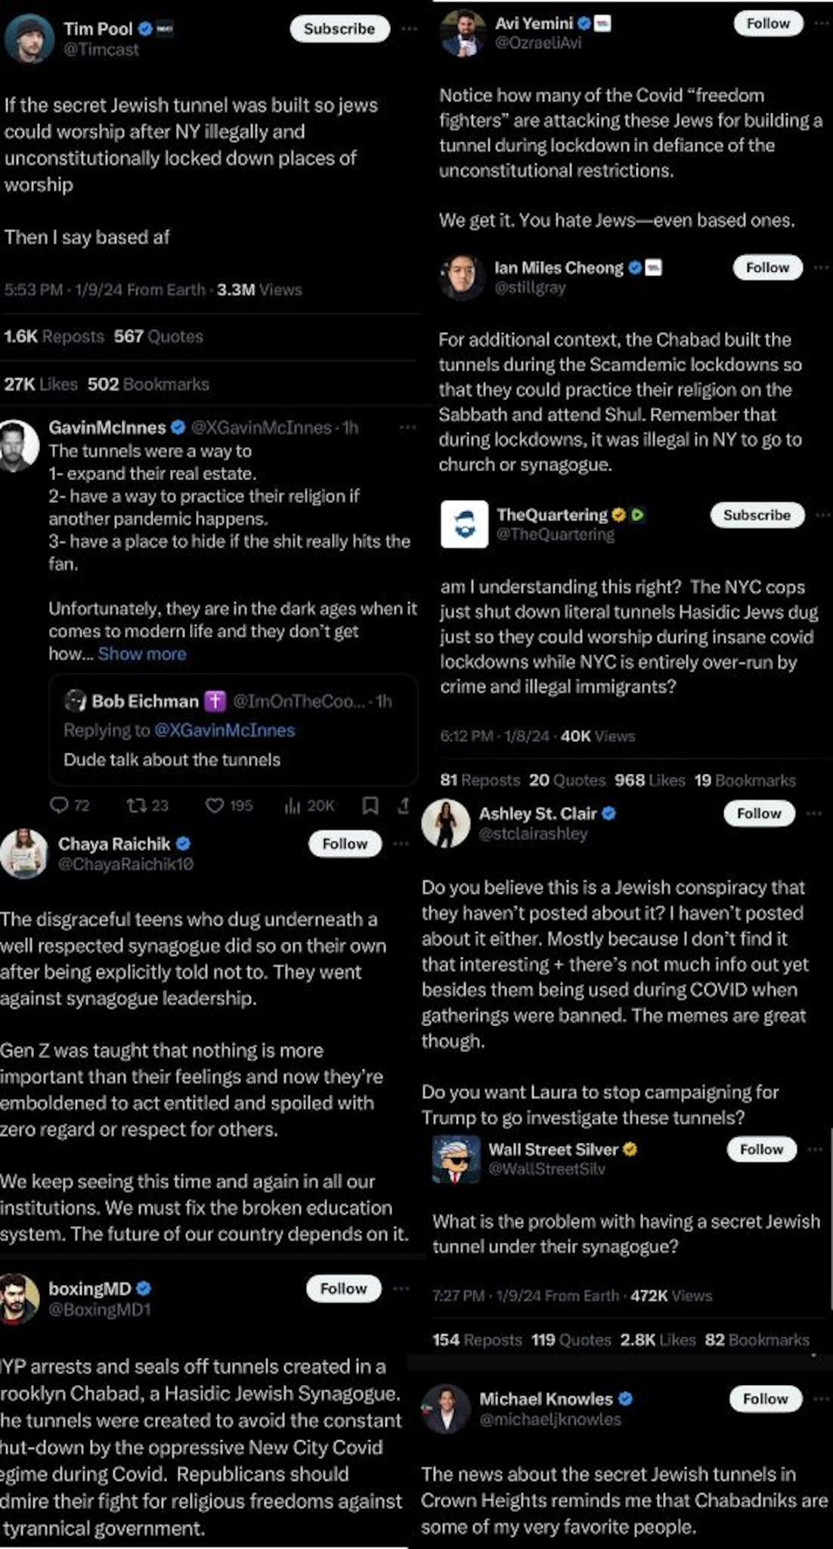This screenshot has width=833, height=1549.
Task: Click the reply icon on GavinMcInnes post
Action: coord(59,805)
